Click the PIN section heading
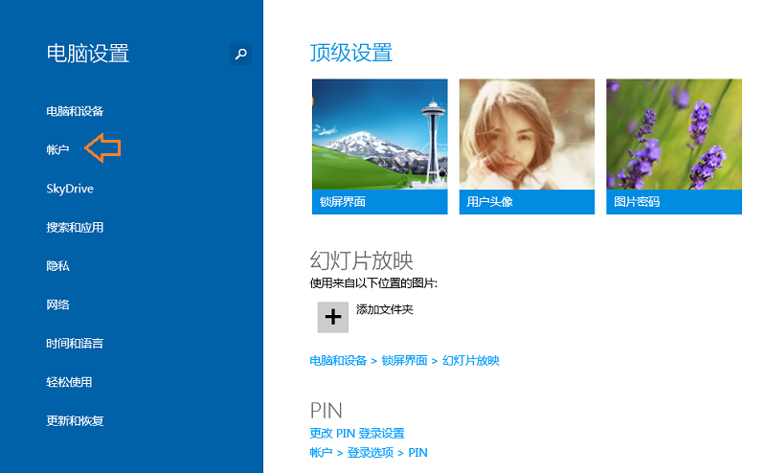The width and height of the screenshot is (766, 473). [326, 411]
